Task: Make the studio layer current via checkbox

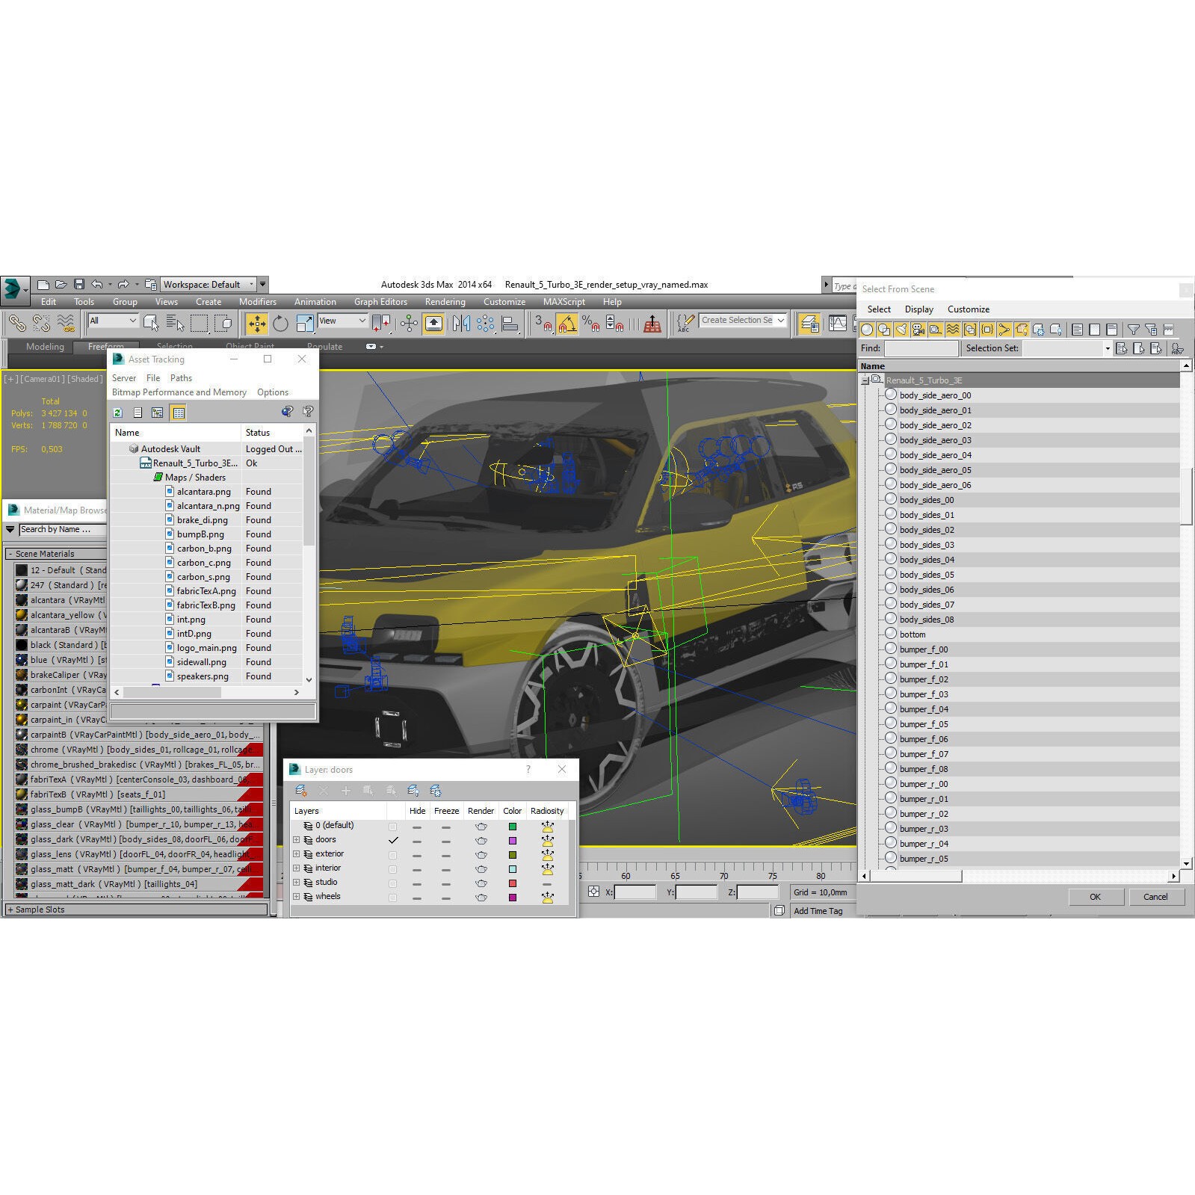Action: coord(393,883)
